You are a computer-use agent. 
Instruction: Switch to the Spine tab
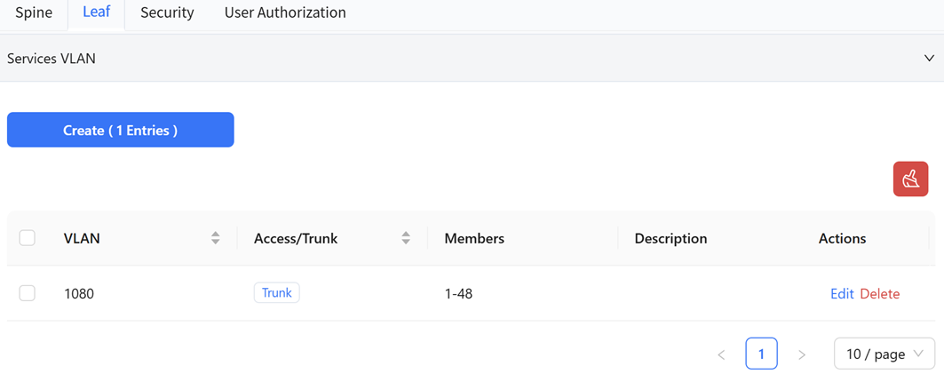click(x=34, y=12)
